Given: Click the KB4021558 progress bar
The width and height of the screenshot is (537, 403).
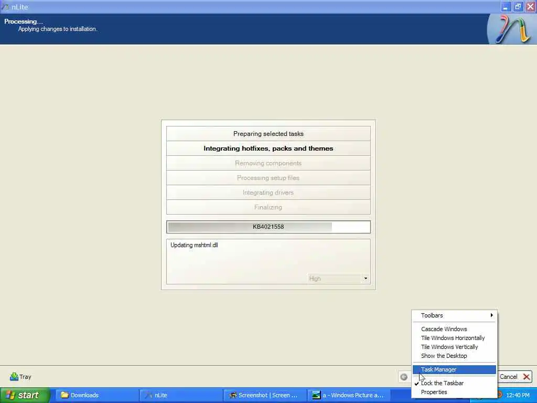Looking at the screenshot, I should tap(268, 227).
